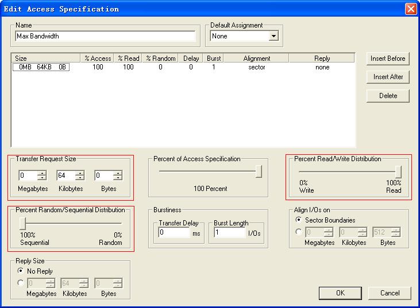The height and width of the screenshot is (308, 420).
Task: Select the No Reply radio button
Action: (21, 271)
